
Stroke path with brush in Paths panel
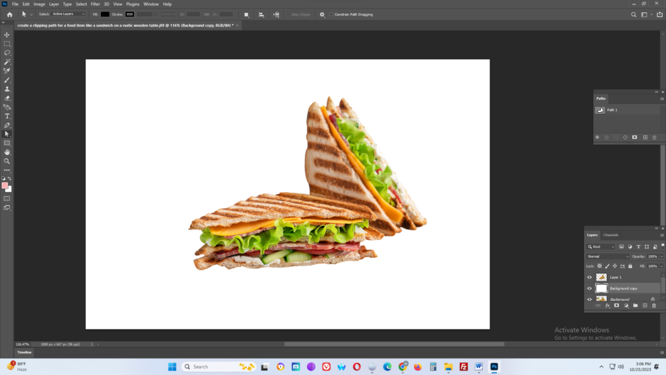[x=607, y=137]
